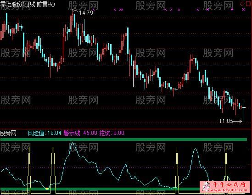Select the 风险值 19.04 indicator label
Screen dimensions: 252x195
(45, 133)
